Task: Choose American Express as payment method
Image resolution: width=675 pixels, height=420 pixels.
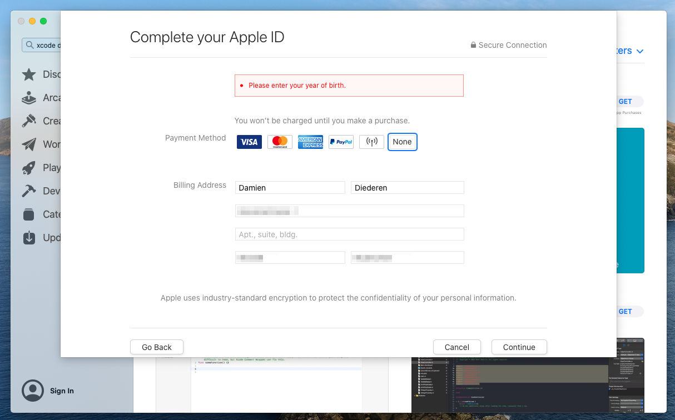Action: [x=310, y=142]
